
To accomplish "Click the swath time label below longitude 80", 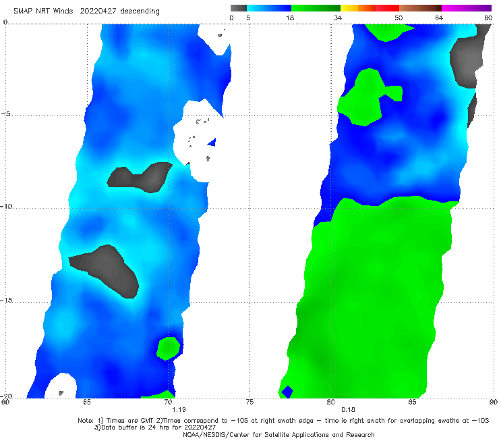I will coord(348,410).
